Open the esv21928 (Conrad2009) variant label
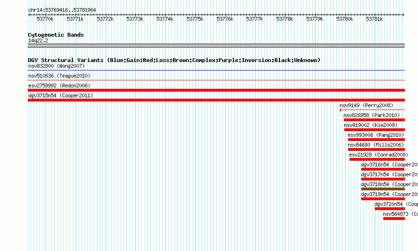This screenshot has width=418, height=251. click(x=379, y=155)
